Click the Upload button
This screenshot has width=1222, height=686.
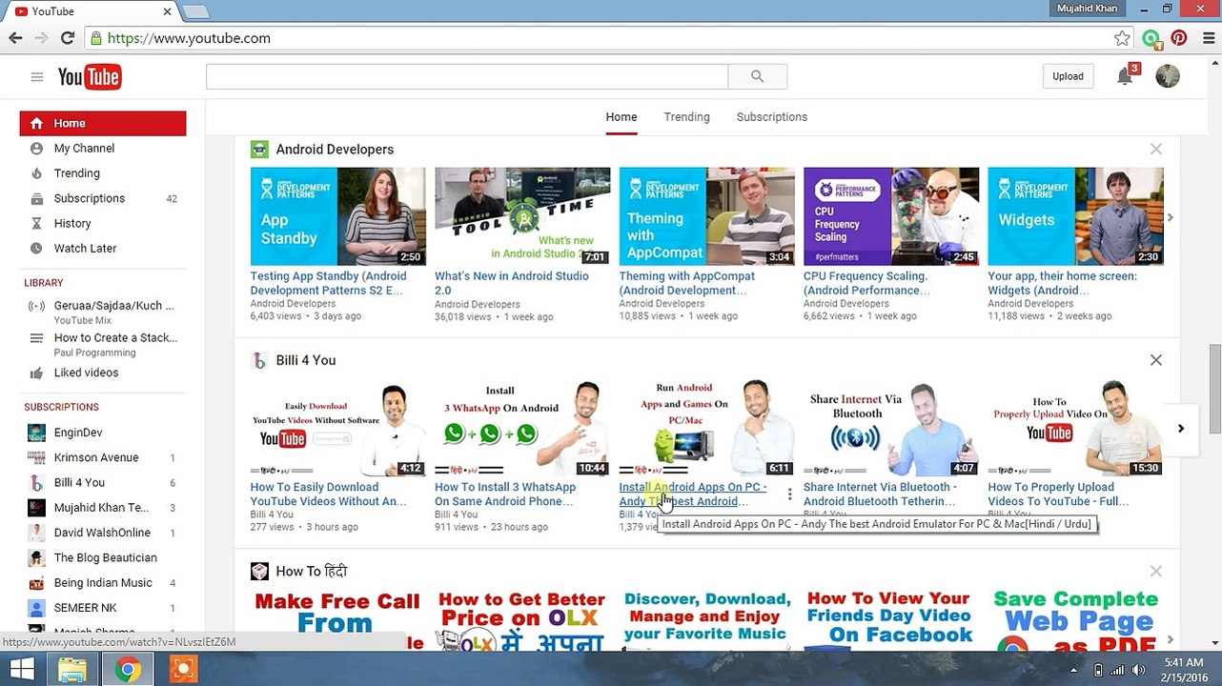pos(1068,76)
